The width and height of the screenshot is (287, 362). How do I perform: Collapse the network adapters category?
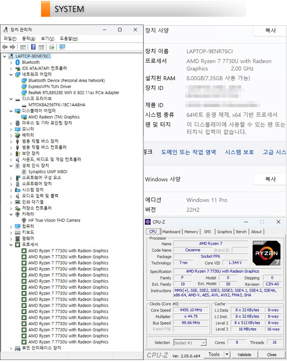point(11,74)
